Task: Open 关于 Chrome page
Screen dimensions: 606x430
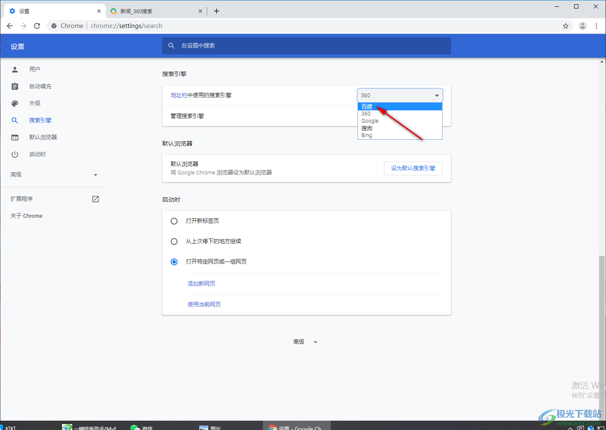Action: pos(26,216)
